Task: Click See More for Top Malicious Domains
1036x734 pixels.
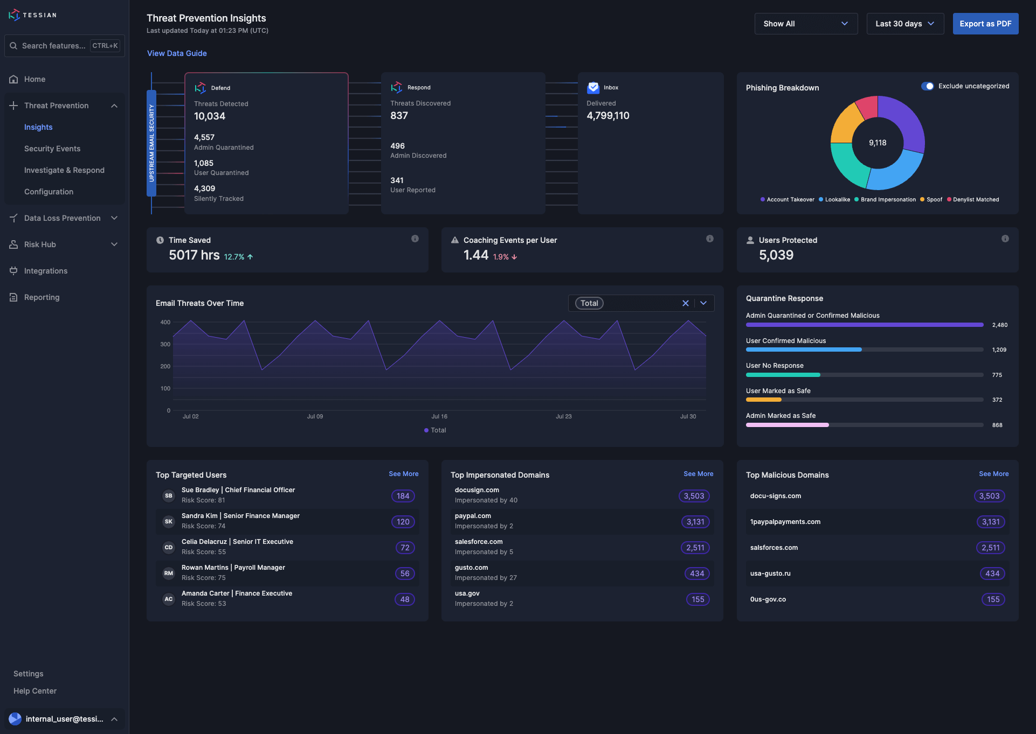Action: (994, 474)
